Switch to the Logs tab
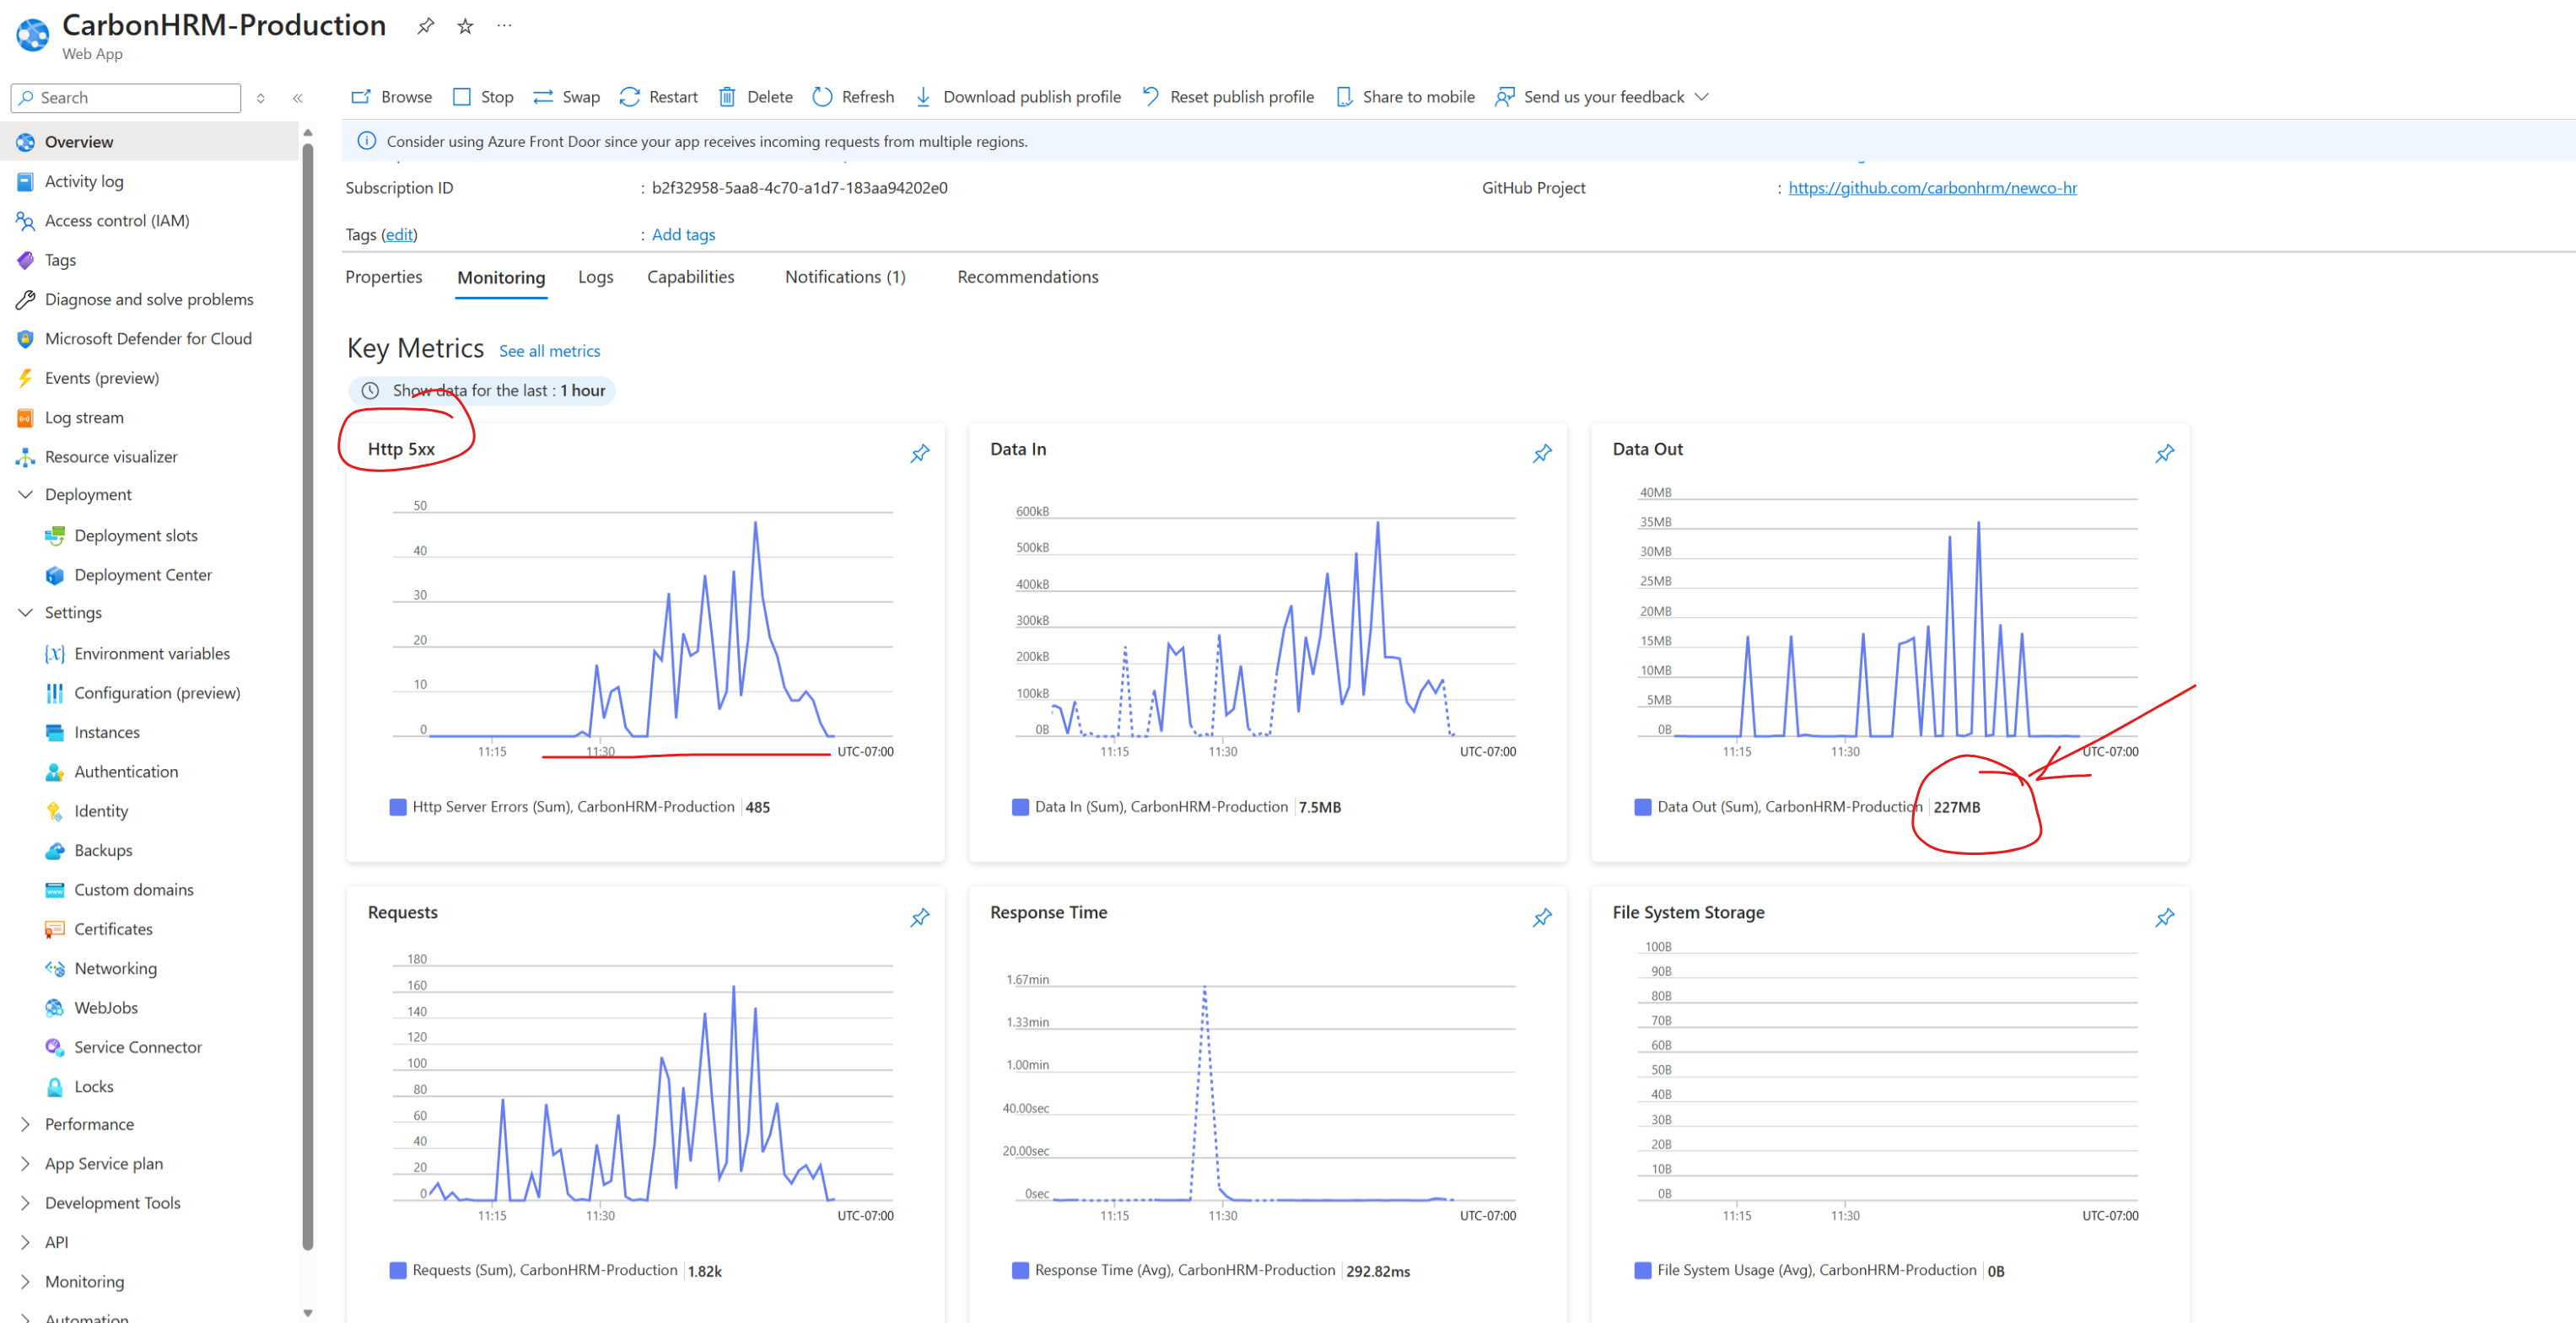This screenshot has width=2576, height=1323. (595, 277)
